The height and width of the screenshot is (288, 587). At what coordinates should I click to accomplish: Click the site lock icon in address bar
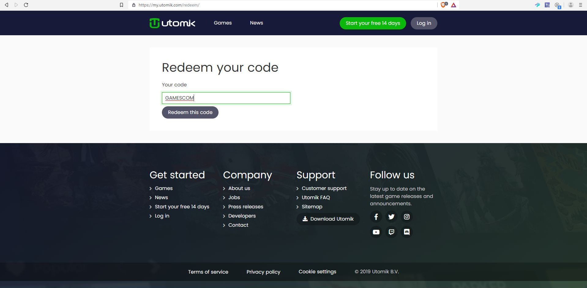[134, 5]
